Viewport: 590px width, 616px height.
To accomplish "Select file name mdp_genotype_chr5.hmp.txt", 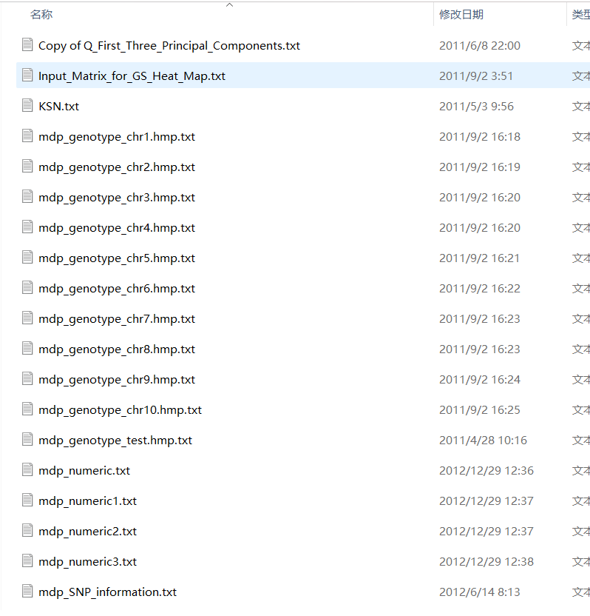I will click(x=117, y=258).
